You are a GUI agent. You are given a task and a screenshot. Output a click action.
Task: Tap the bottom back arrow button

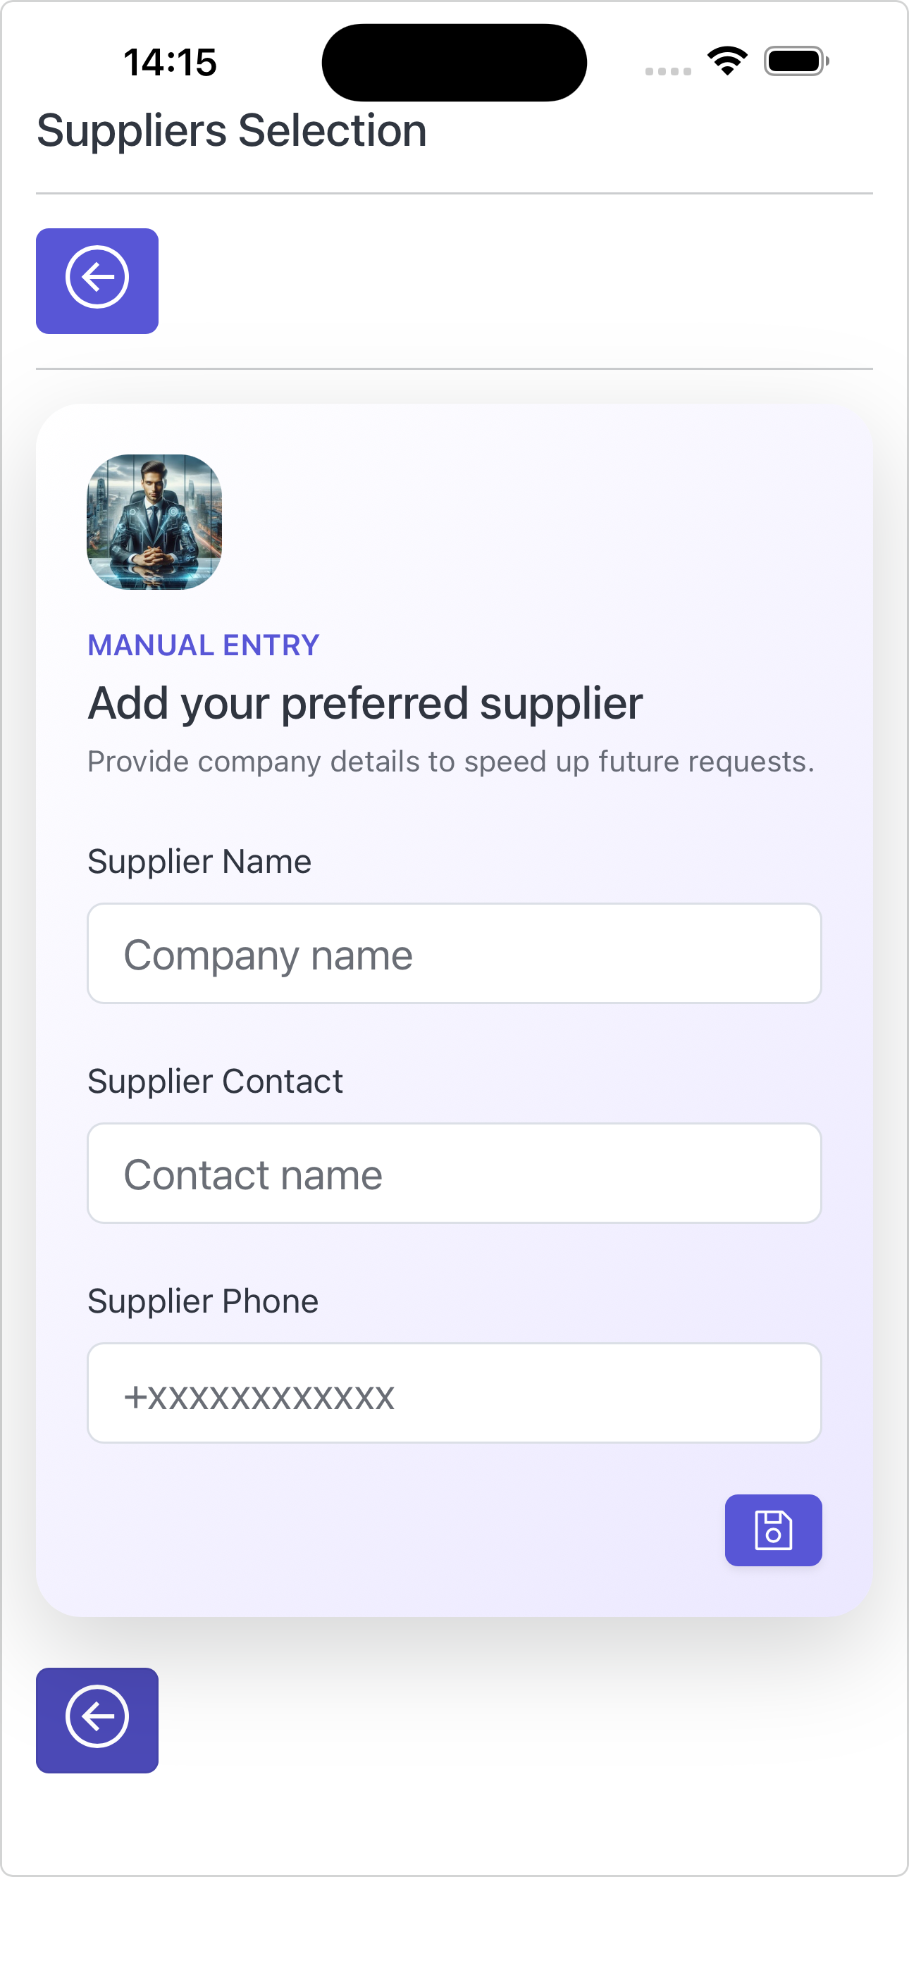click(x=97, y=1719)
